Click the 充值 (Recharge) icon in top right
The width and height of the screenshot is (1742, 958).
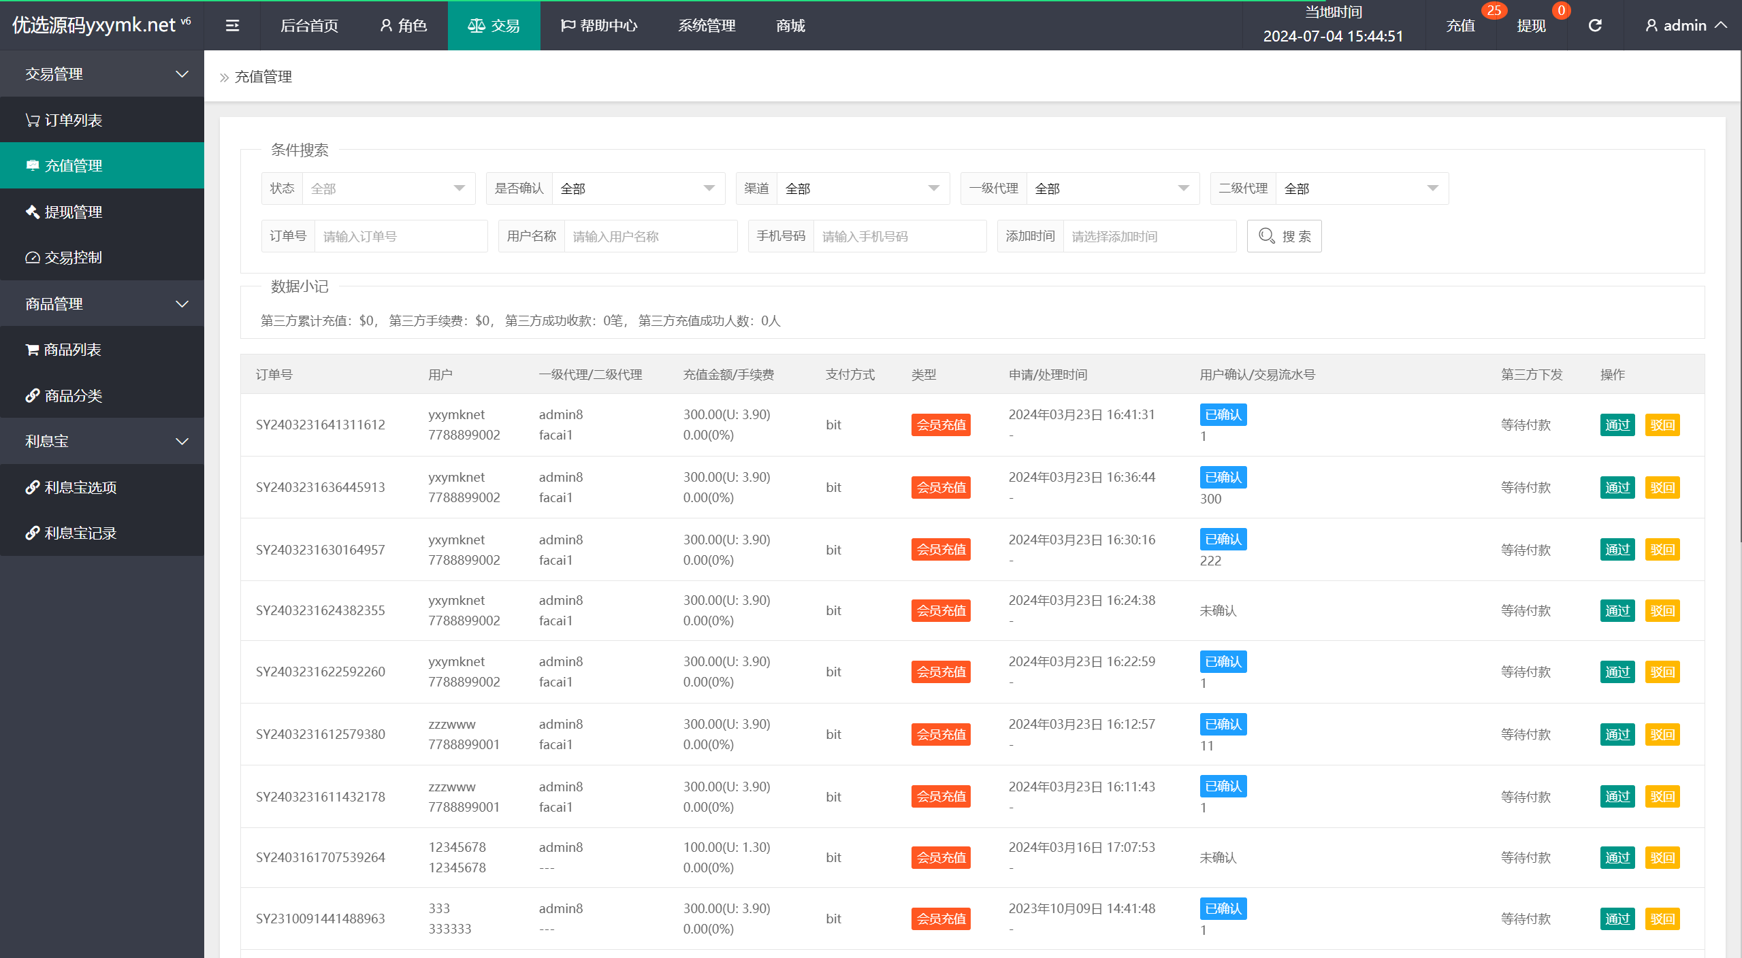1464,24
